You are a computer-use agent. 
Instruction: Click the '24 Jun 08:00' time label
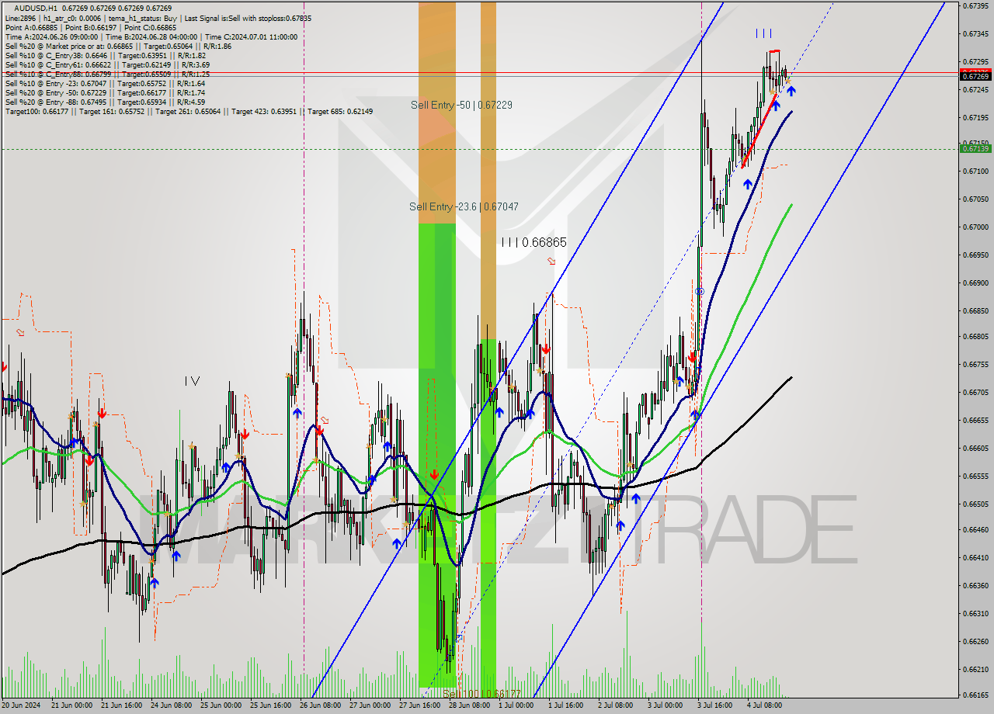tap(171, 705)
